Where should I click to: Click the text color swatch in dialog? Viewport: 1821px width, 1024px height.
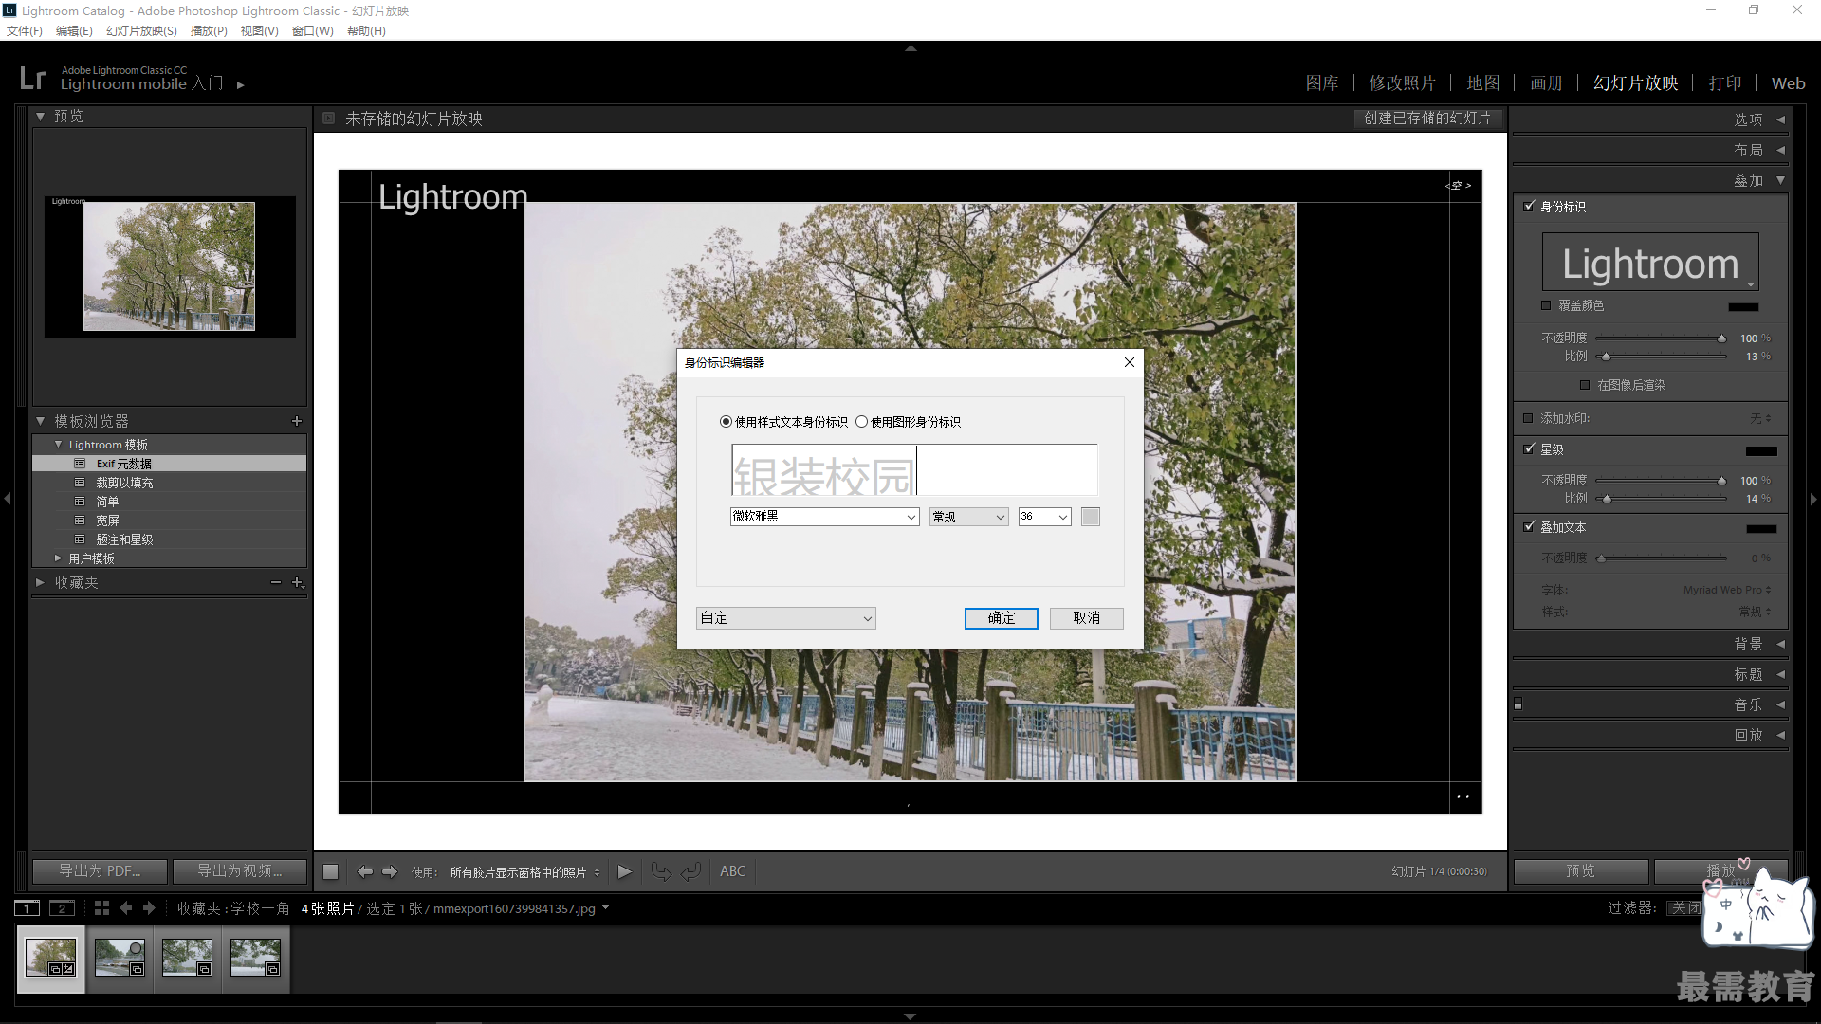point(1091,517)
